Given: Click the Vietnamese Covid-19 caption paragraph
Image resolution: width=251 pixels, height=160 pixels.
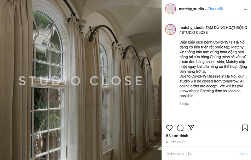Looking at the screenshot, I should click(x=213, y=57).
